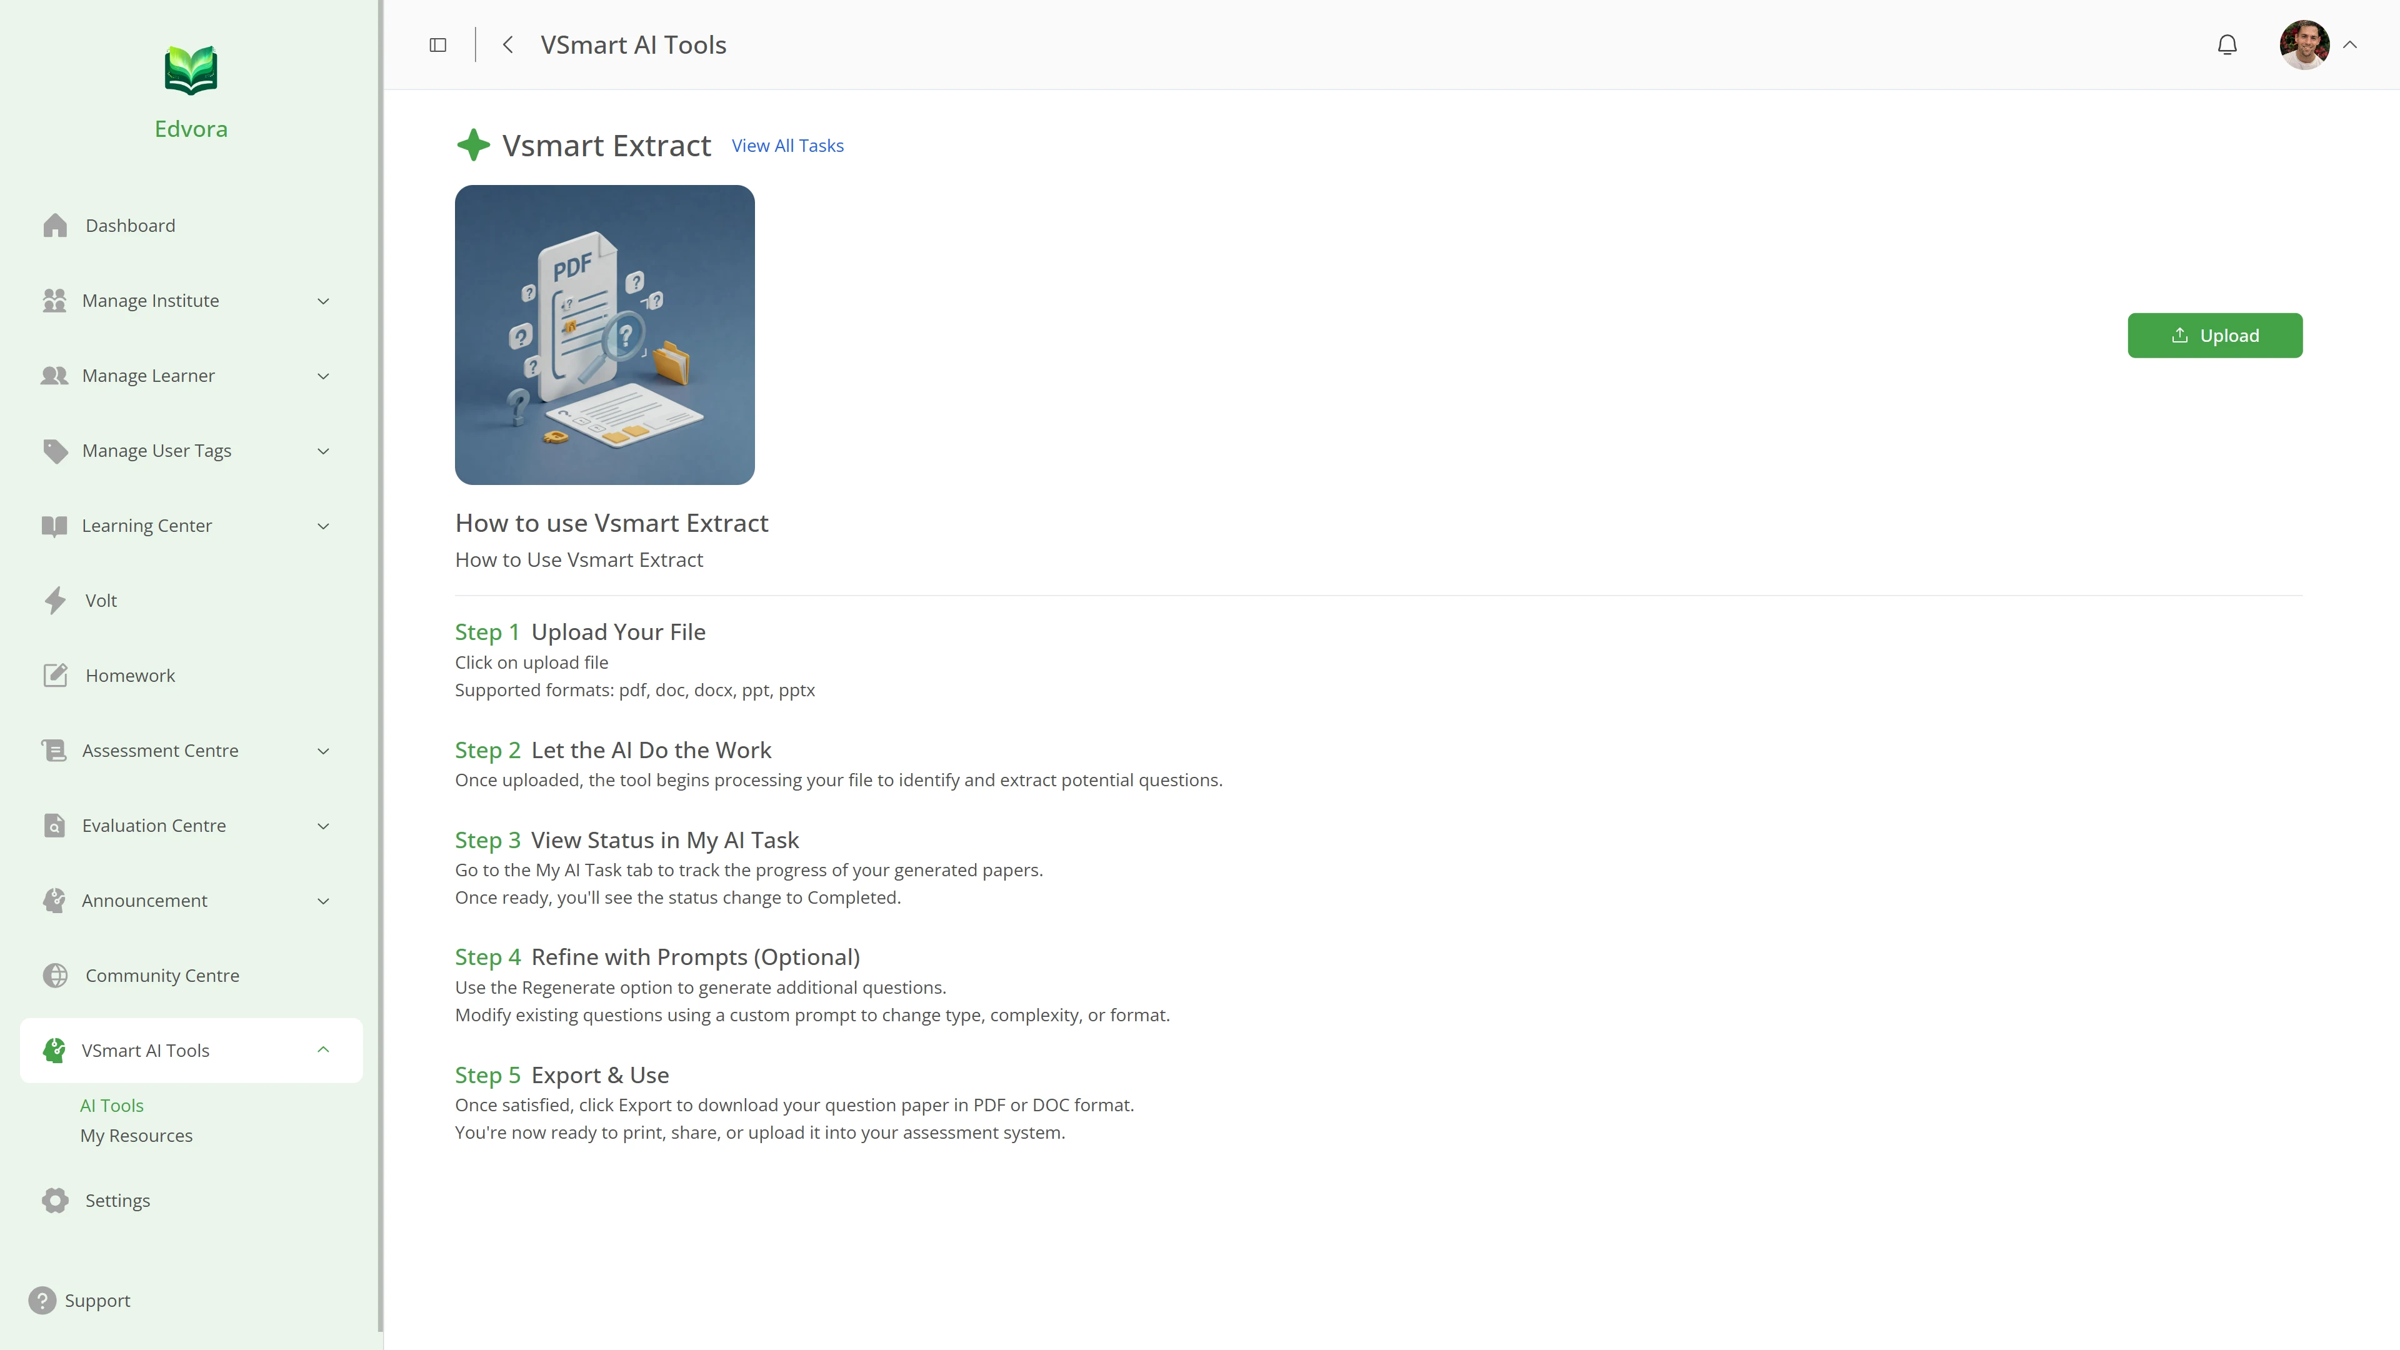
Task: Open the View All Tasks link
Action: [787, 146]
